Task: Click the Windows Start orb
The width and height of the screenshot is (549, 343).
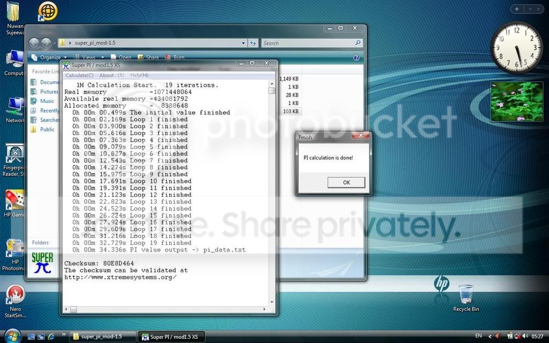Action: pyautogui.click(x=13, y=337)
